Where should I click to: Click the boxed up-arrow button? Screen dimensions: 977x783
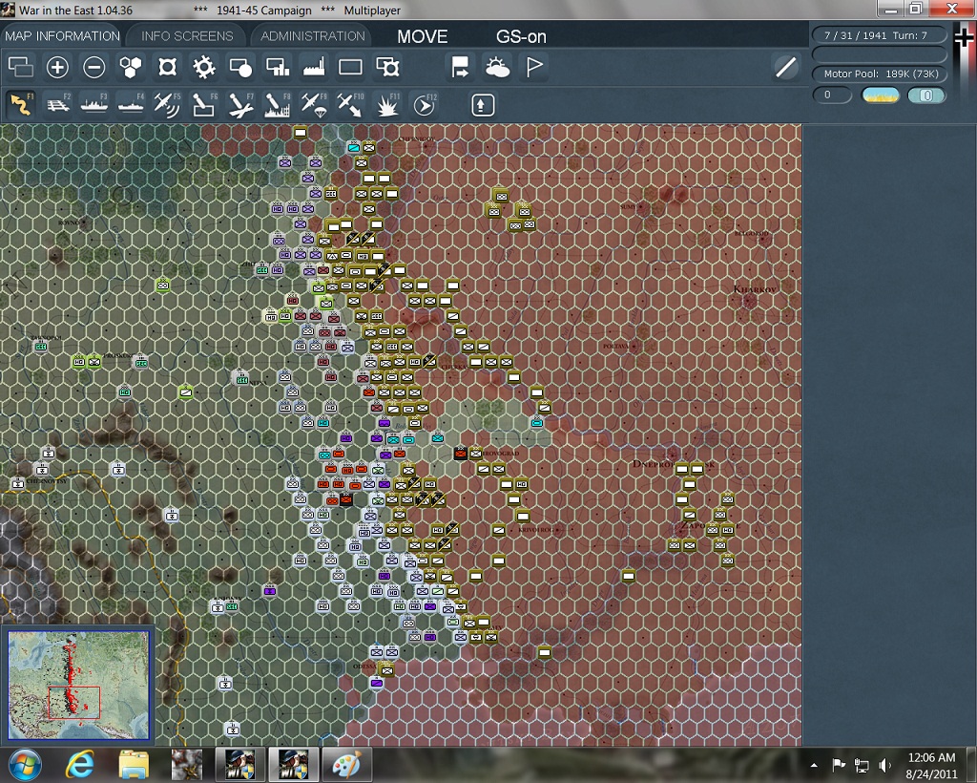point(483,105)
